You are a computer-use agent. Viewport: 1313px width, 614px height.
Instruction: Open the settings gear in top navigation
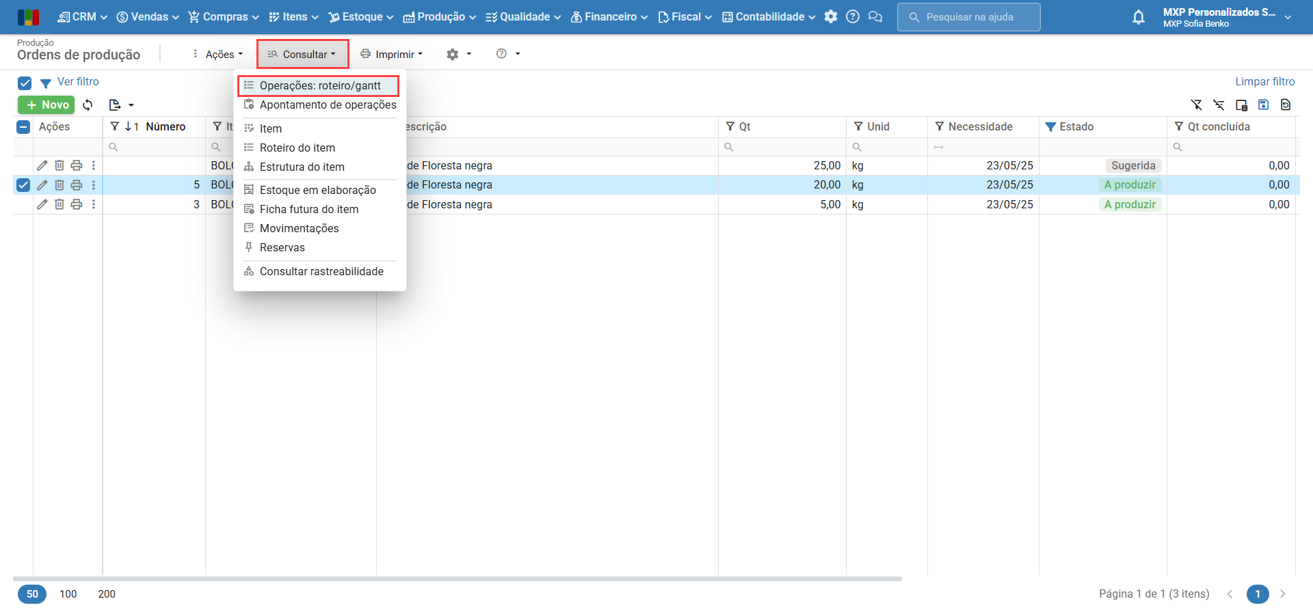[830, 17]
